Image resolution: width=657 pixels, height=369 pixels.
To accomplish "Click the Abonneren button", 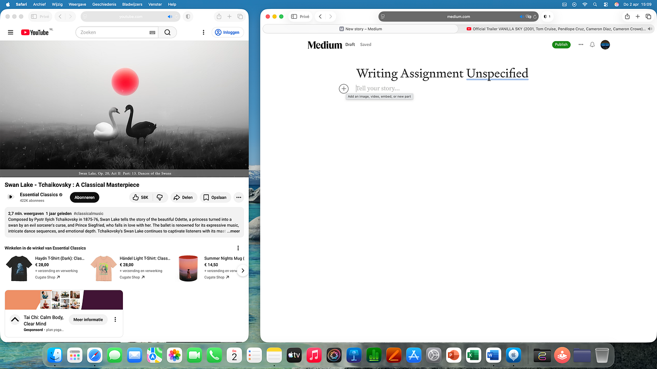I will coord(84,198).
